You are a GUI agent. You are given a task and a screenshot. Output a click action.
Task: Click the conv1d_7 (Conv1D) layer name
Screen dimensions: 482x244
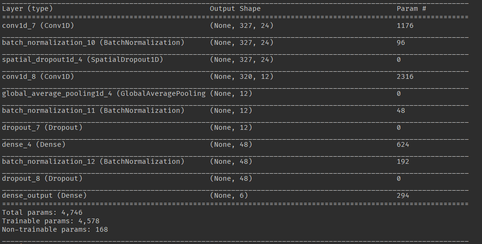[38, 25]
